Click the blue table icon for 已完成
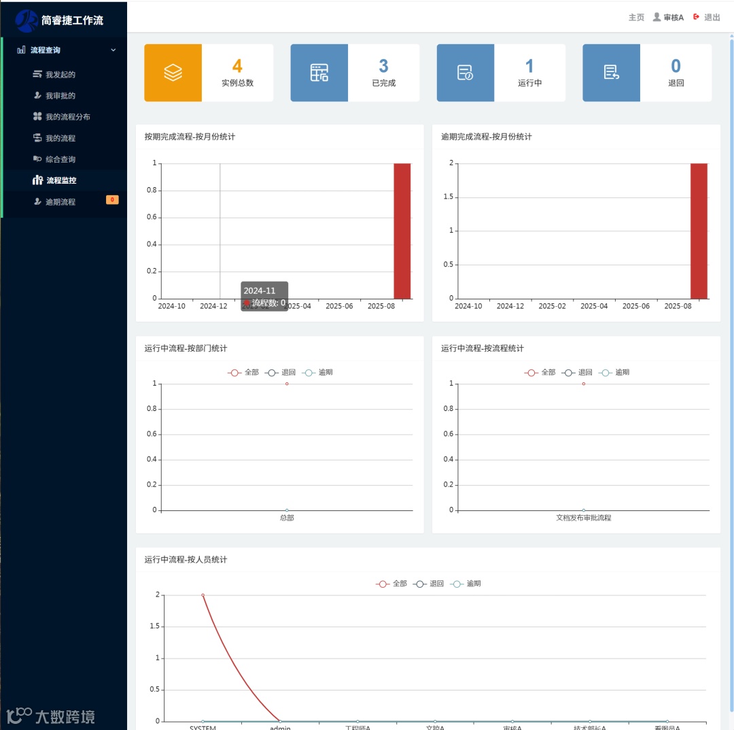 319,73
